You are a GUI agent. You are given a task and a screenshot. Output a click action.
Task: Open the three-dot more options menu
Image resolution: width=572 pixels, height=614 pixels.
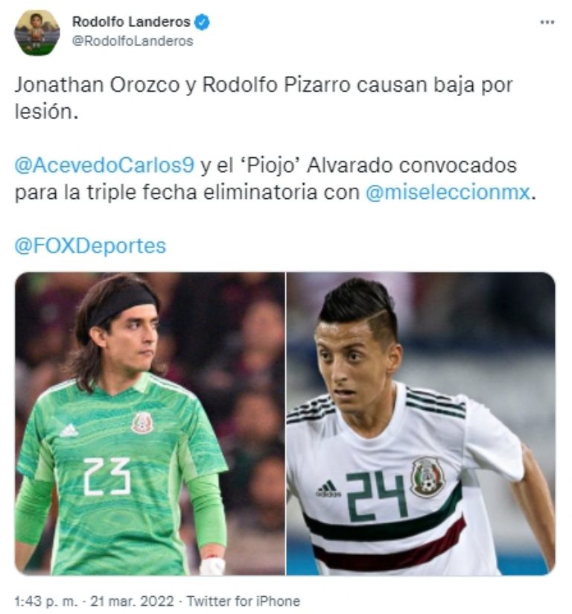tap(547, 22)
